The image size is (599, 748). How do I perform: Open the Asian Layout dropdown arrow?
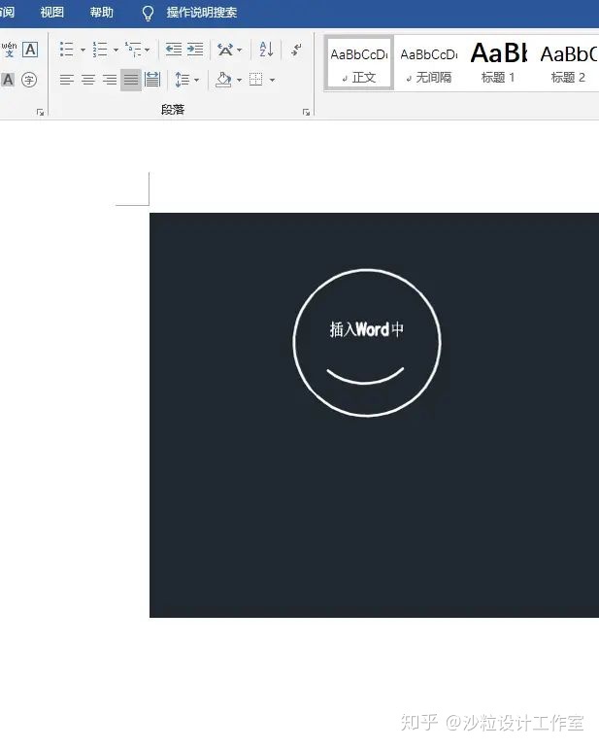click(240, 50)
